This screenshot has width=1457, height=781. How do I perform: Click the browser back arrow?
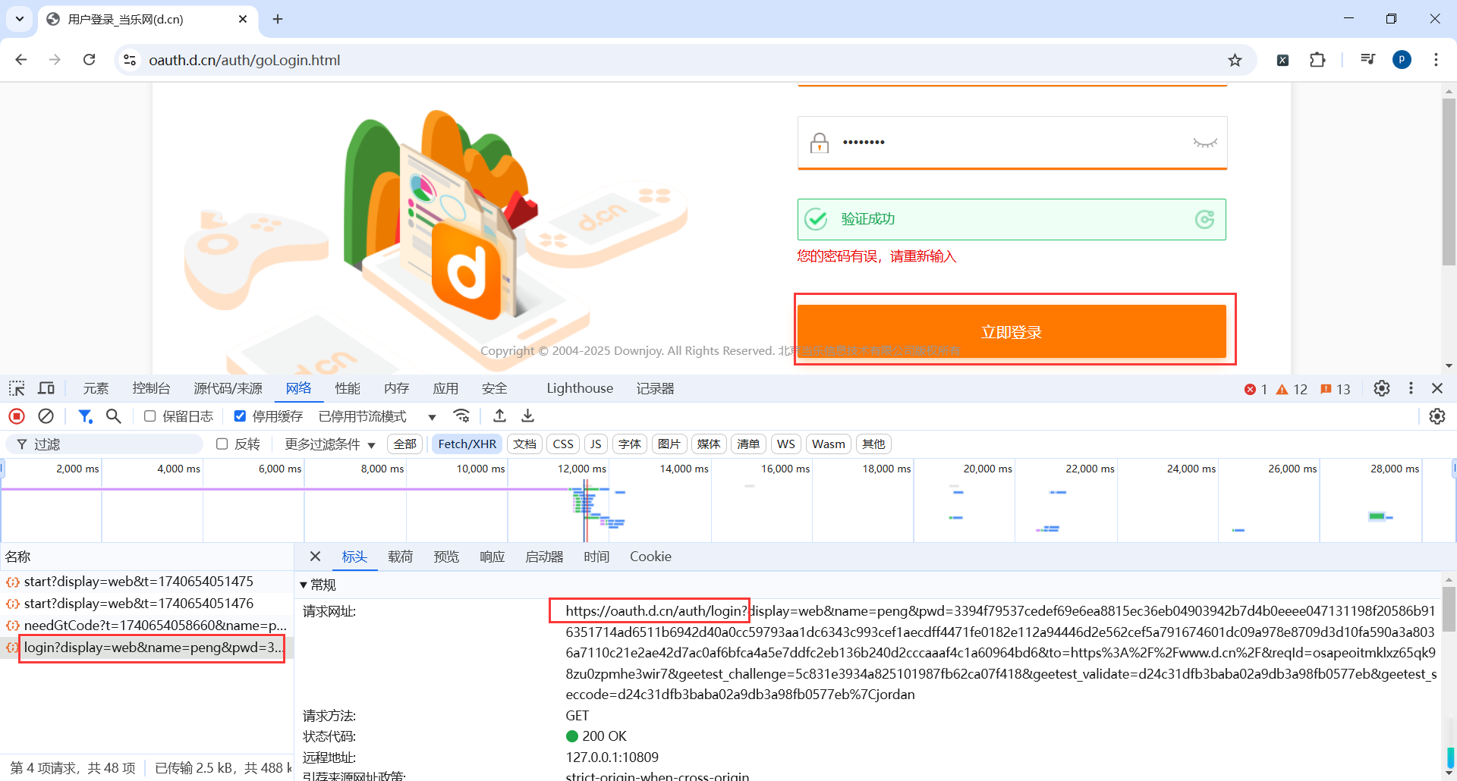tap(21, 60)
